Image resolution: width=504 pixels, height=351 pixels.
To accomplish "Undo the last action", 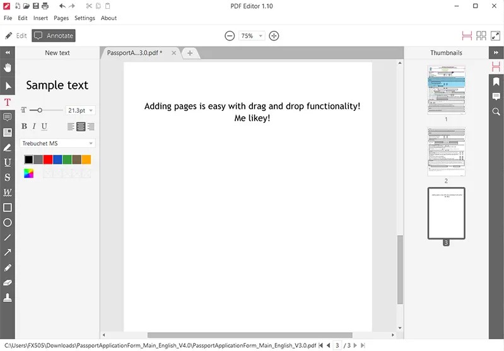I will click(62, 6).
